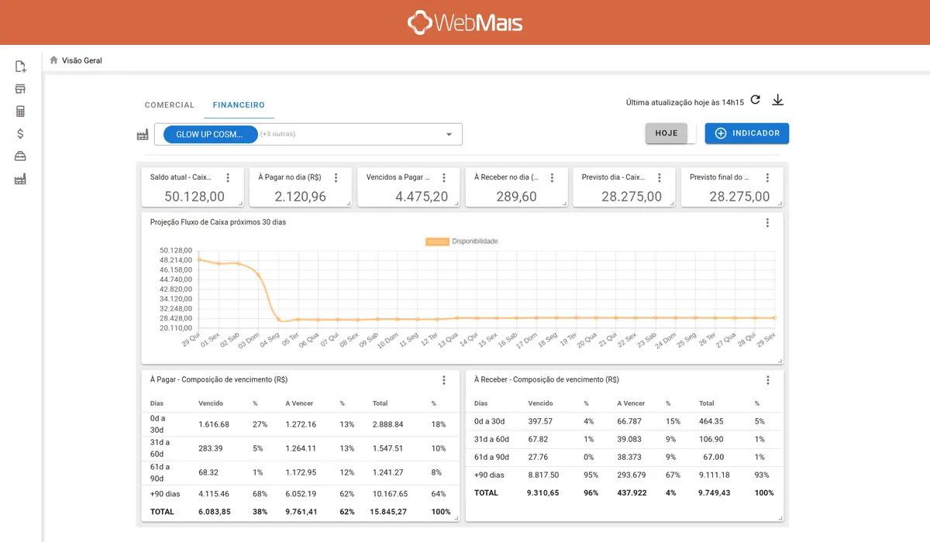Open the new document icon in the sidebar
The image size is (930, 542).
pyautogui.click(x=20, y=67)
